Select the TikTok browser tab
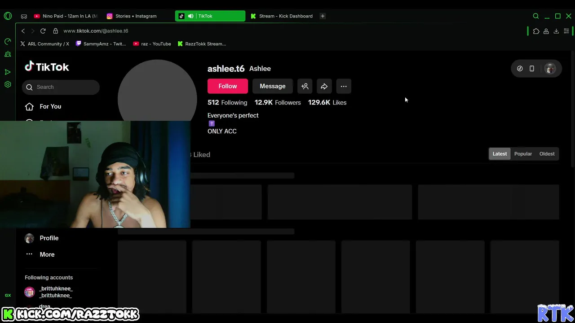The width and height of the screenshot is (575, 323). (210, 16)
